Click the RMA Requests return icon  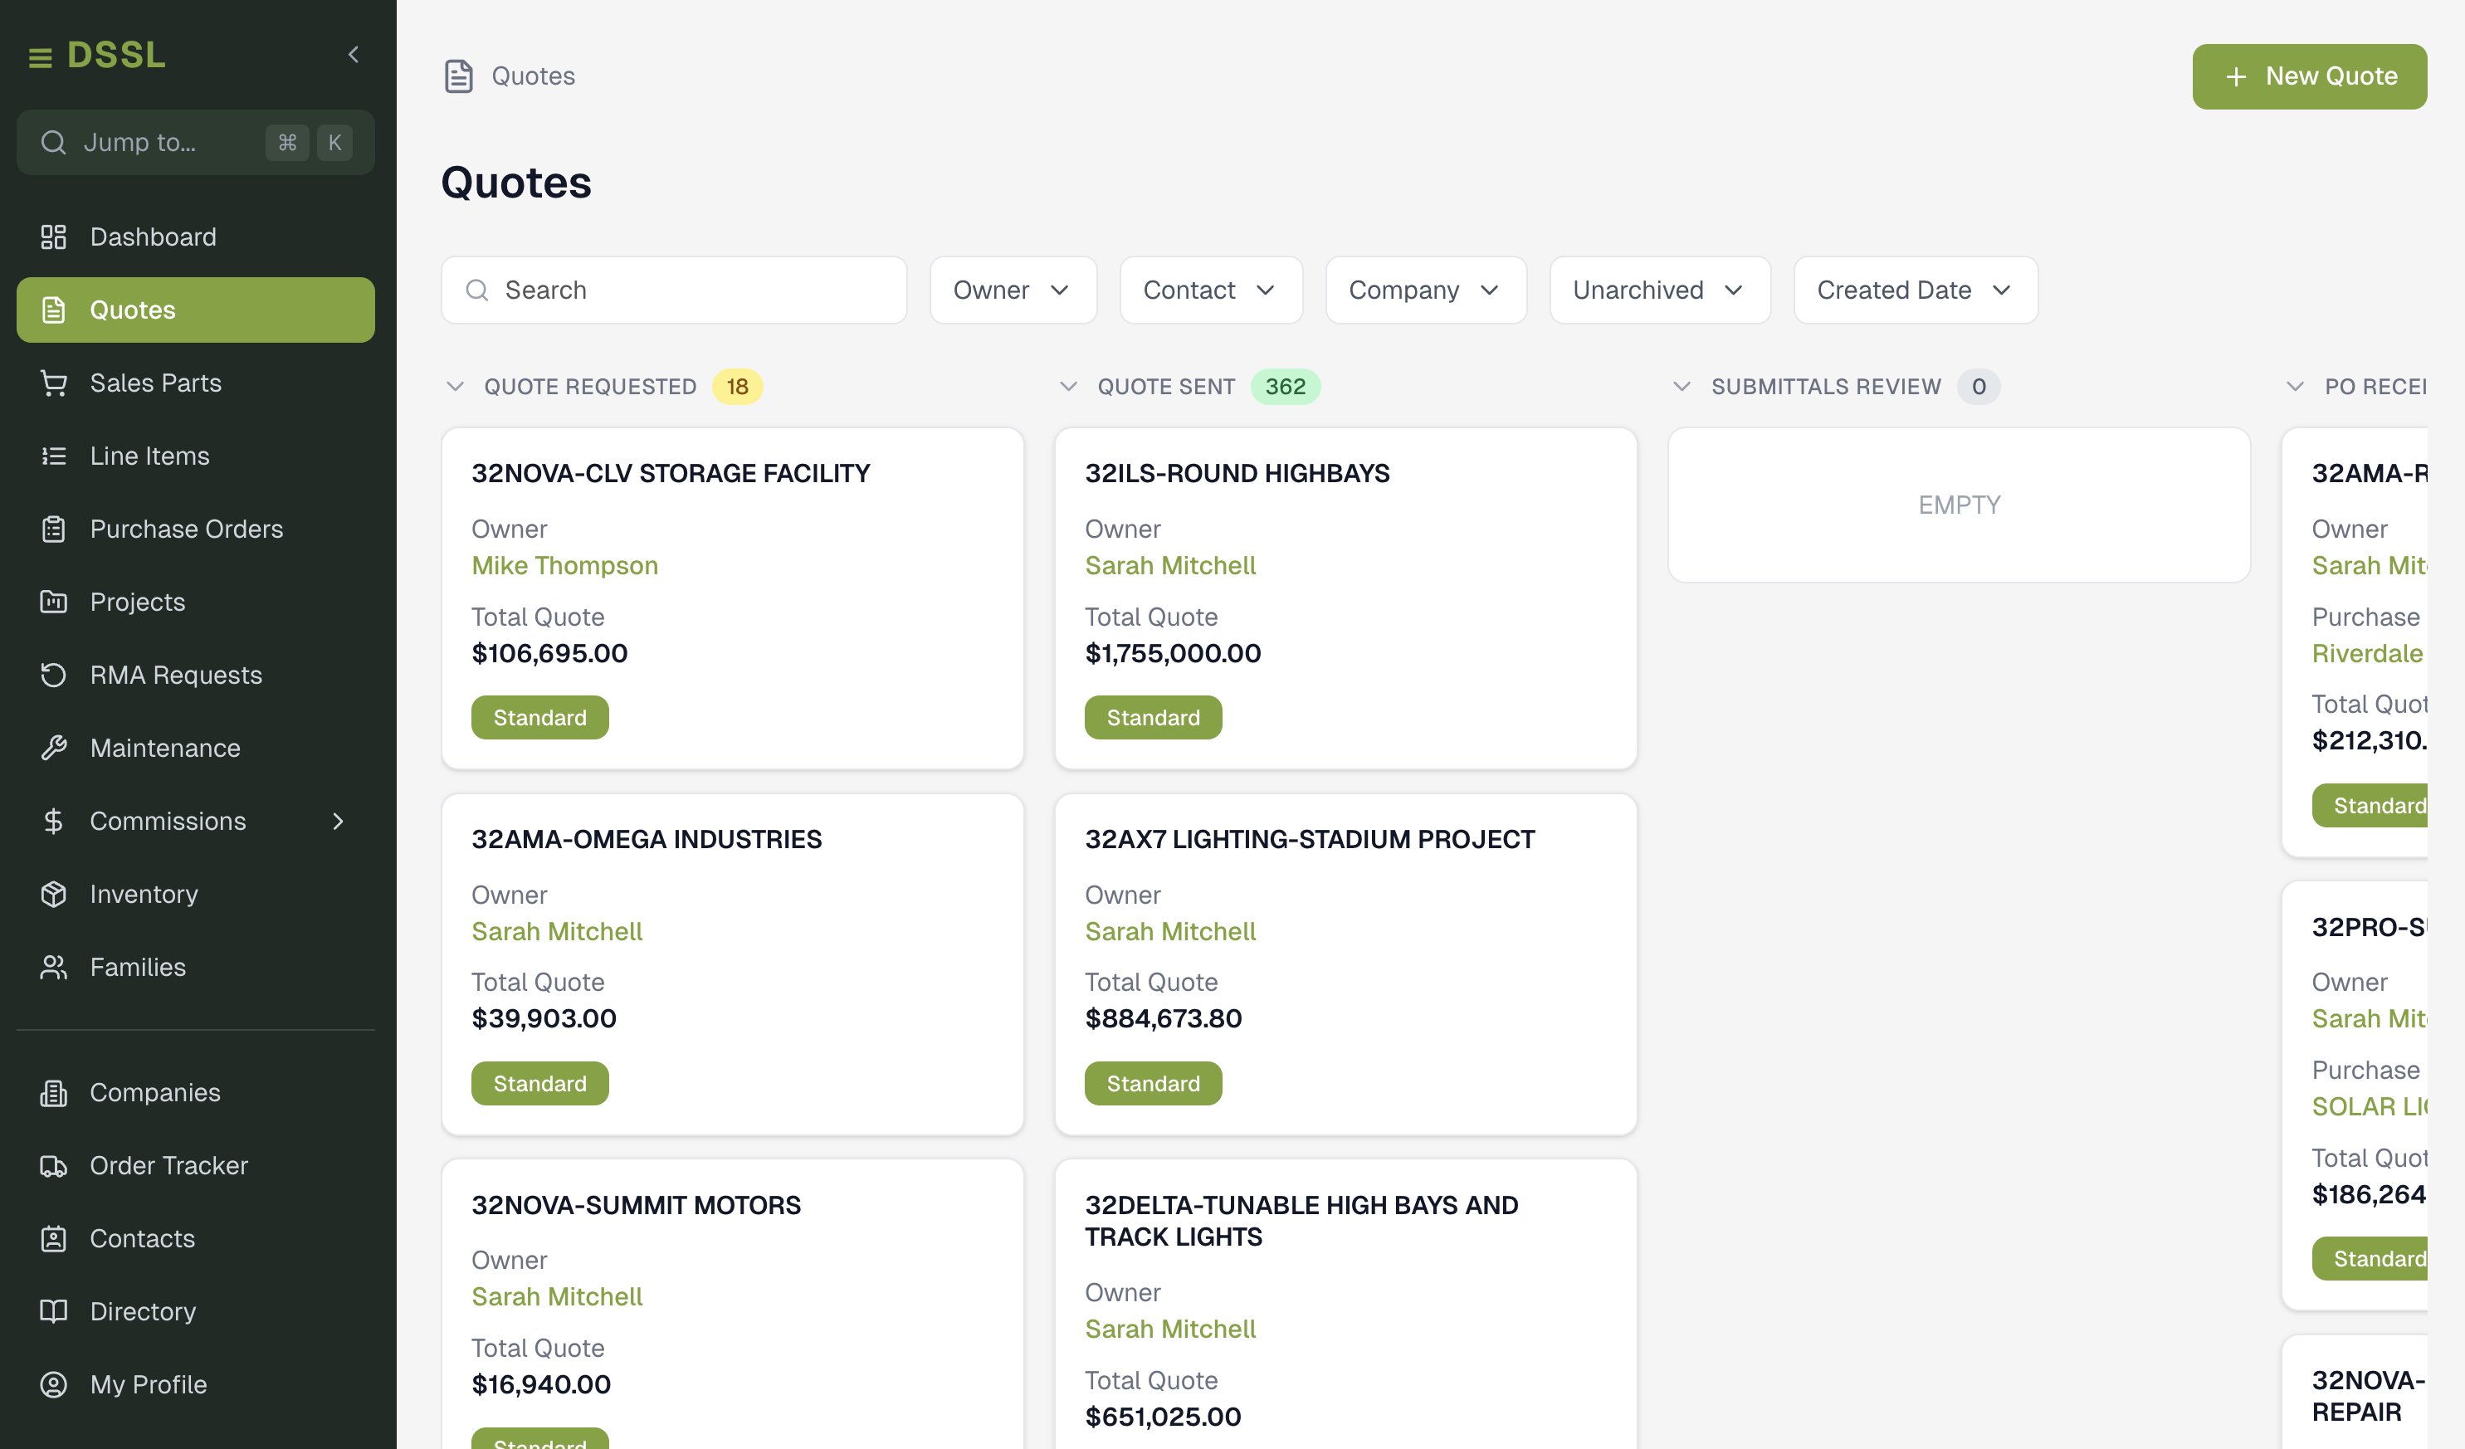(54, 675)
